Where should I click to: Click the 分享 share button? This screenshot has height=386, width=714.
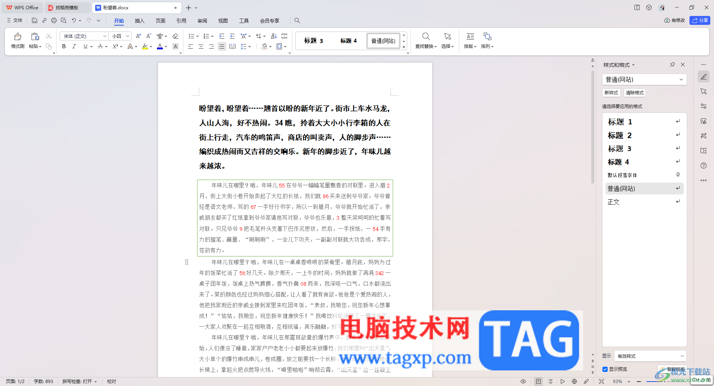[x=700, y=20]
